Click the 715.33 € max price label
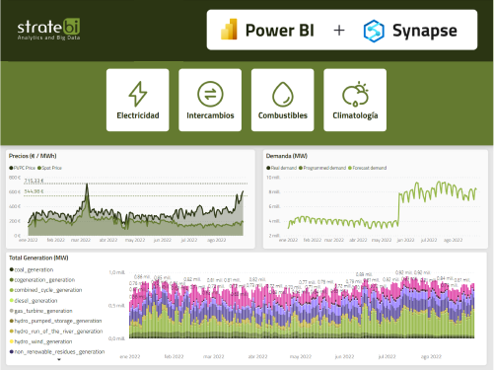This screenshot has width=494, height=370. tap(34, 181)
